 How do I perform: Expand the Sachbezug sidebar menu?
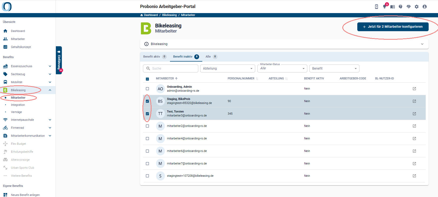50,74
